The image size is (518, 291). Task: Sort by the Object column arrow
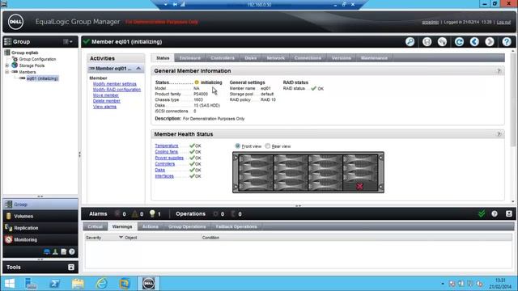tap(121, 237)
